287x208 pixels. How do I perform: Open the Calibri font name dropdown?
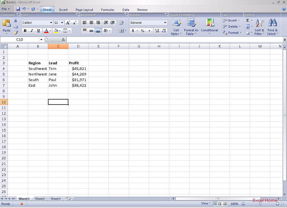pyautogui.click(x=51, y=23)
